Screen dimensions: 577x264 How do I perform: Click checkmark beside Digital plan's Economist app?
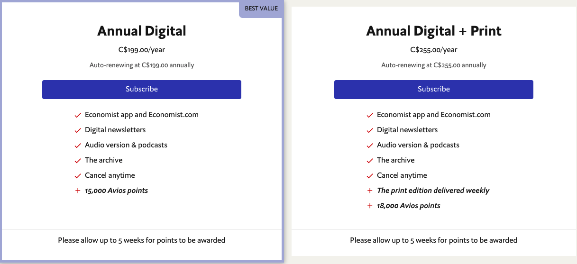click(x=78, y=115)
